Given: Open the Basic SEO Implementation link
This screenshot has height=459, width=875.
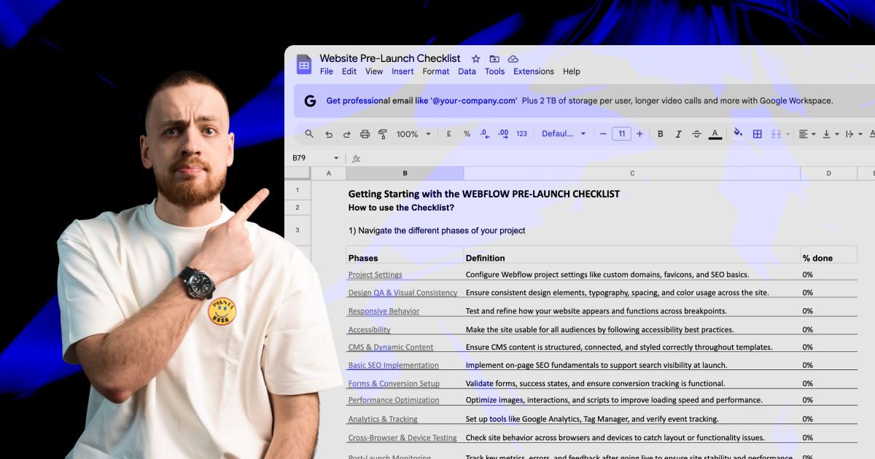Looking at the screenshot, I should 393,366.
